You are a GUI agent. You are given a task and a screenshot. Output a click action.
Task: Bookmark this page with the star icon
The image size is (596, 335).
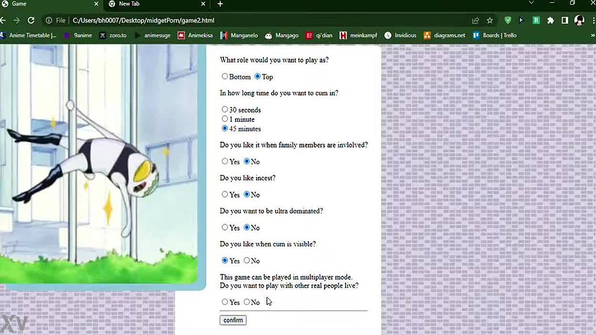(x=490, y=20)
